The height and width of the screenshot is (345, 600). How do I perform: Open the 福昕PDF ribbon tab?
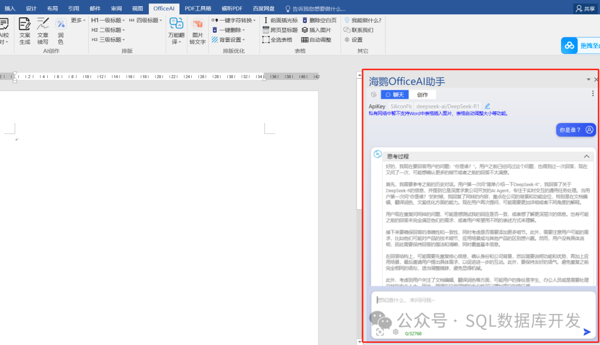coord(232,8)
